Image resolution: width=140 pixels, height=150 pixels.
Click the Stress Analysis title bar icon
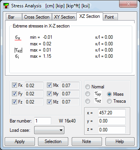6,6
